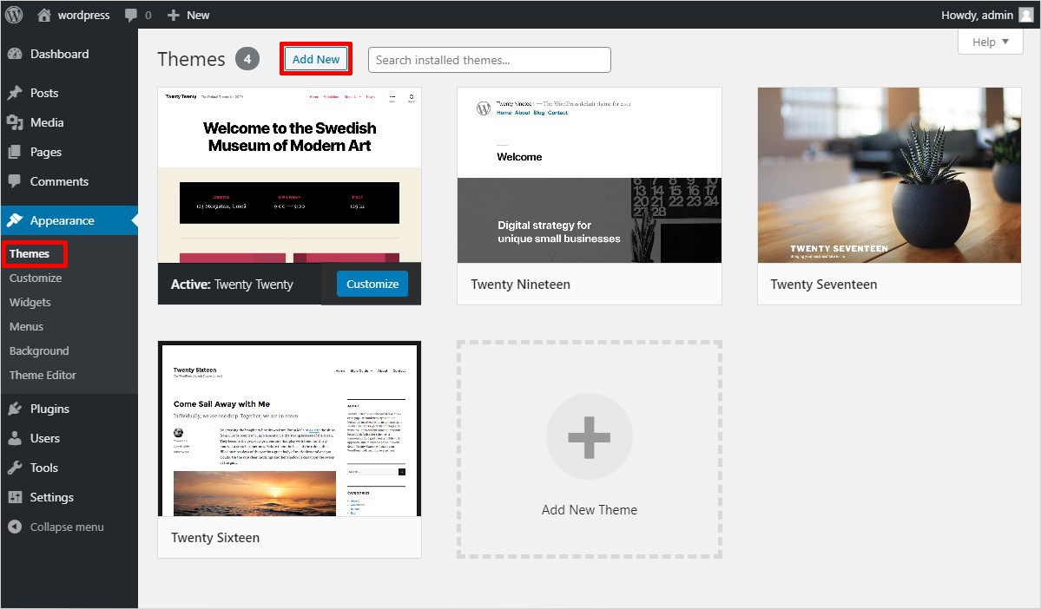Select the Twenty Seventeen theme thumbnail
This screenshot has height=609, width=1041.
tap(888, 174)
